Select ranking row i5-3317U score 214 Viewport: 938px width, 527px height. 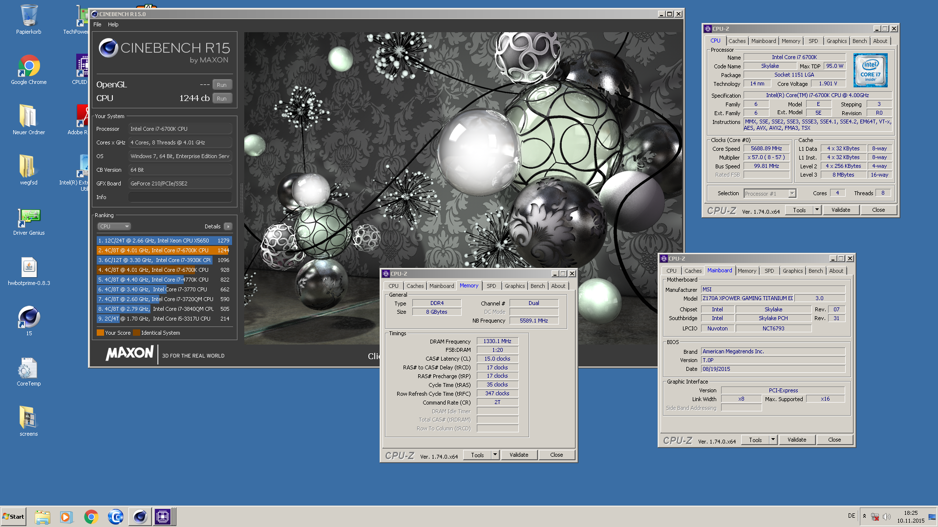tap(164, 319)
